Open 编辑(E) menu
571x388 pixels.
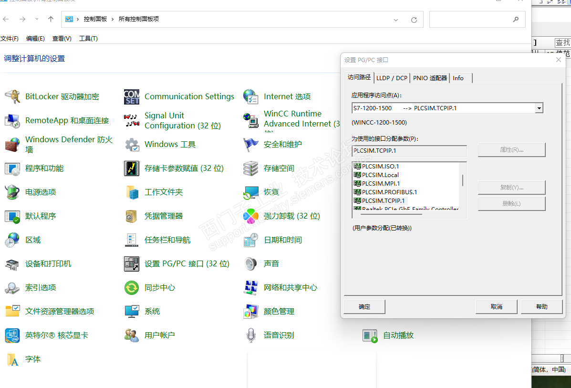coord(35,39)
